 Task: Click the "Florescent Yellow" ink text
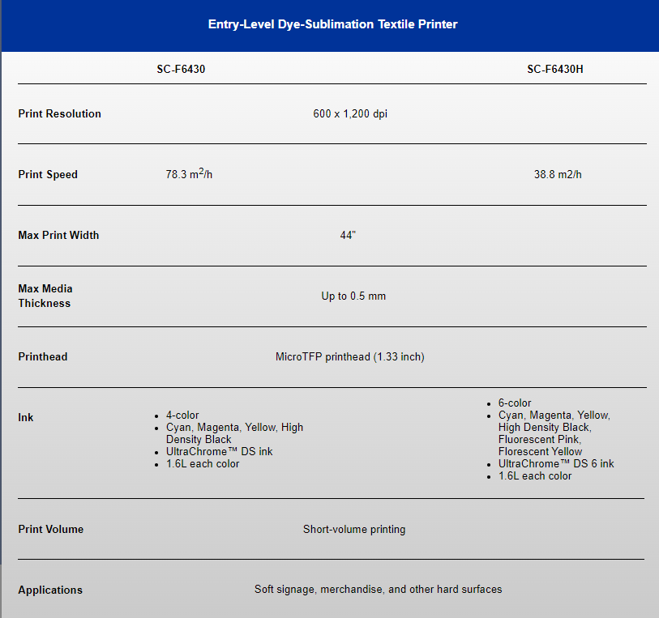coord(540,451)
